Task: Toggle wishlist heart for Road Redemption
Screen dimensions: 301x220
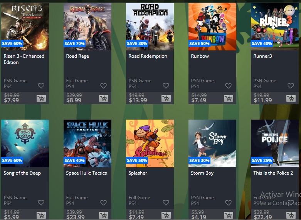Action: pos(166,86)
